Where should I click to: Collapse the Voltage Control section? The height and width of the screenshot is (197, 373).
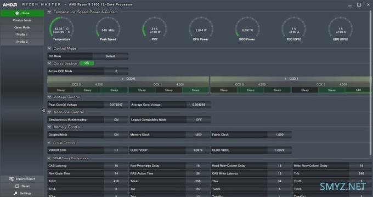[49, 97]
